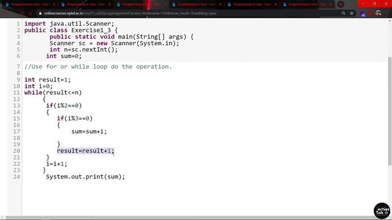Click the comment '//Use for or while loop do the operation.'
The height and width of the screenshot is (220, 392).
98,67
